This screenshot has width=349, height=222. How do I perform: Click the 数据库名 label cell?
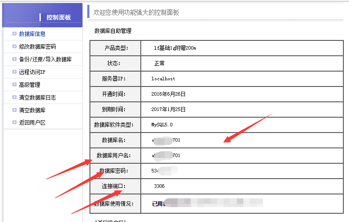[x=115, y=140]
